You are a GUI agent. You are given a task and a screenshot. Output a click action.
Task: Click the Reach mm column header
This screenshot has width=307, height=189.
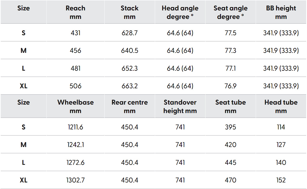(x=75, y=12)
